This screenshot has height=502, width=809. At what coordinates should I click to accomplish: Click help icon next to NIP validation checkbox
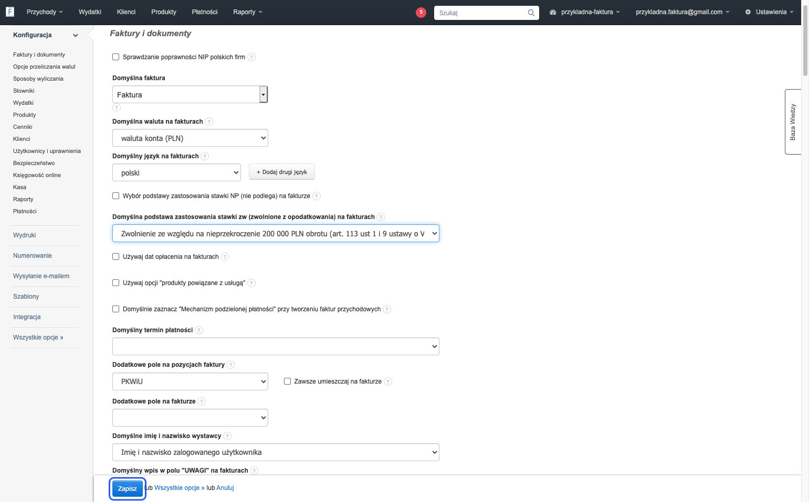251,57
